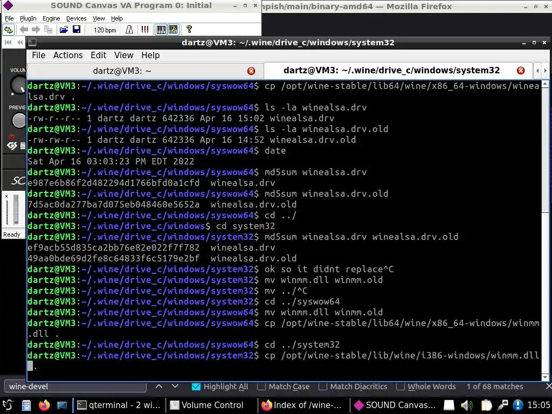Viewport: 552px width, 414px height.
Task: Click the find next down chevron in Firefox
Action: click(175, 386)
